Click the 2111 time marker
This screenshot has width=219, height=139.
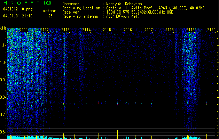pos(24,30)
